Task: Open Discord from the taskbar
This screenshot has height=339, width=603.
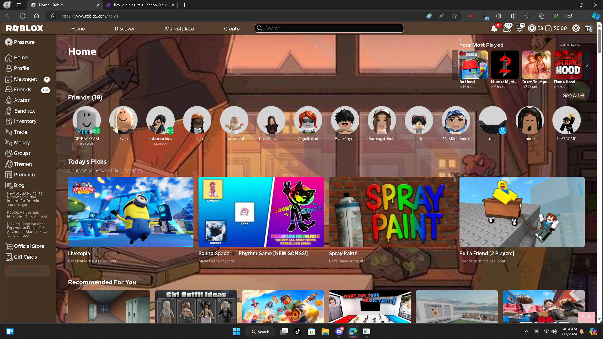Action: (339, 331)
